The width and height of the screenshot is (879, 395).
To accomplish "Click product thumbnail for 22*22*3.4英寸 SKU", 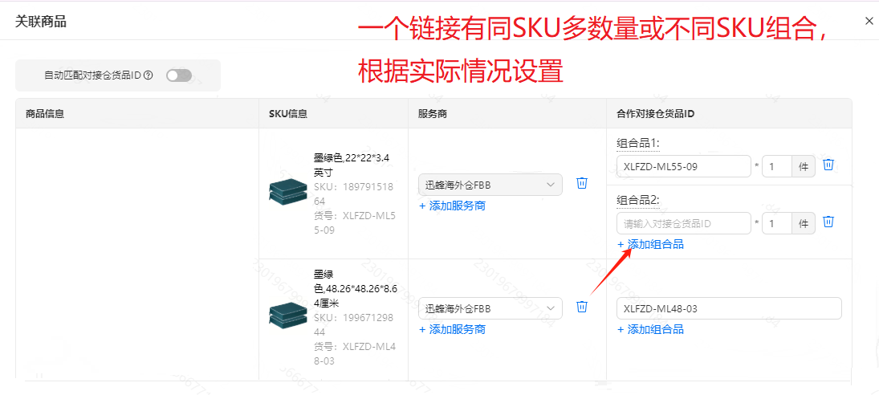I will point(288,192).
